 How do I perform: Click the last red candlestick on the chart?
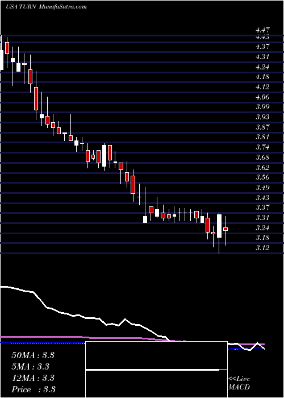tap(225, 229)
